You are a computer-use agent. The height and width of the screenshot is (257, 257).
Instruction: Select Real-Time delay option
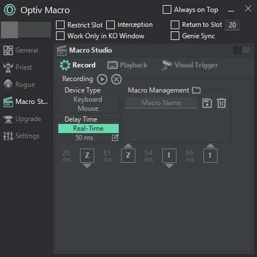pyautogui.click(x=89, y=128)
